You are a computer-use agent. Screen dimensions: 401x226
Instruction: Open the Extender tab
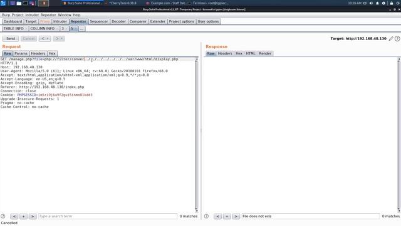pos(157,21)
